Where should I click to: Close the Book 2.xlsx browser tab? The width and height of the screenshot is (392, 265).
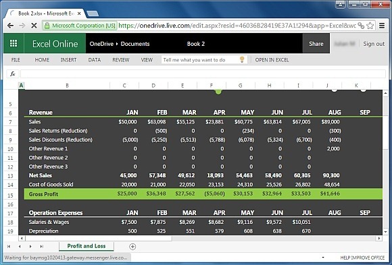(79, 13)
